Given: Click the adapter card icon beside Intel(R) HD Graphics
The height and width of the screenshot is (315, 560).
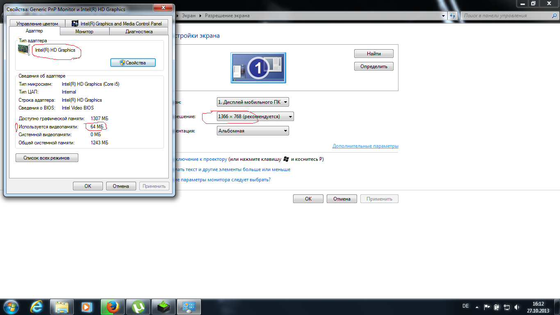Looking at the screenshot, I should pos(24,50).
